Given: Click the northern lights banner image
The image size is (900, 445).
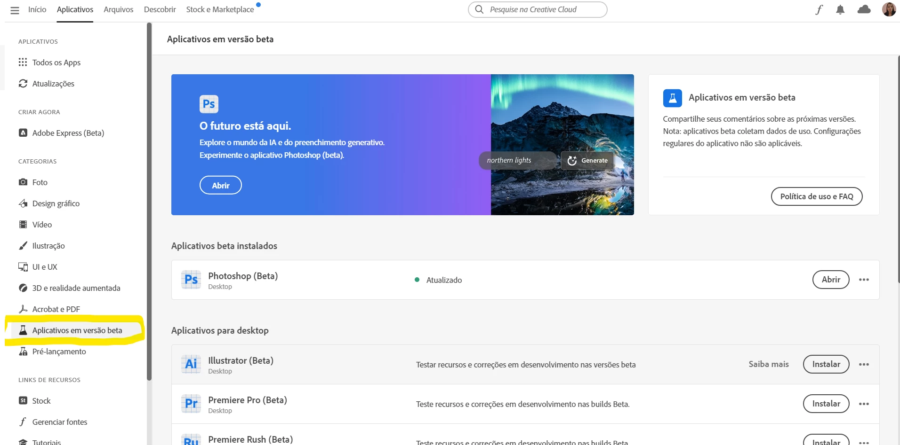Looking at the screenshot, I should (562, 145).
